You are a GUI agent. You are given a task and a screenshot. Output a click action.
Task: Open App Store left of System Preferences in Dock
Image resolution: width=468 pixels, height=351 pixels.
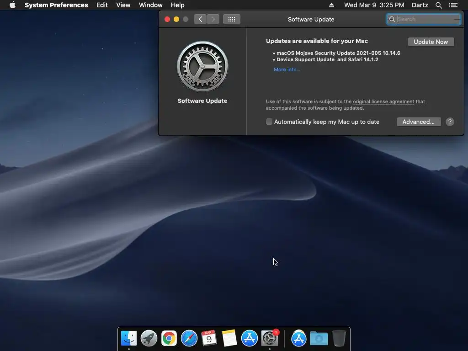249,339
